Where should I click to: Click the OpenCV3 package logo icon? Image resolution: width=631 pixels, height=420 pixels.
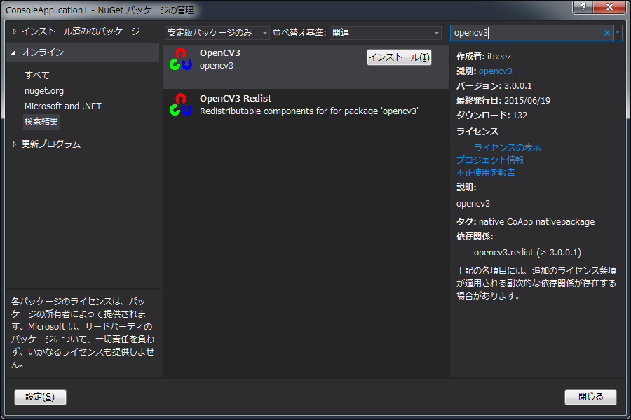tap(180, 59)
